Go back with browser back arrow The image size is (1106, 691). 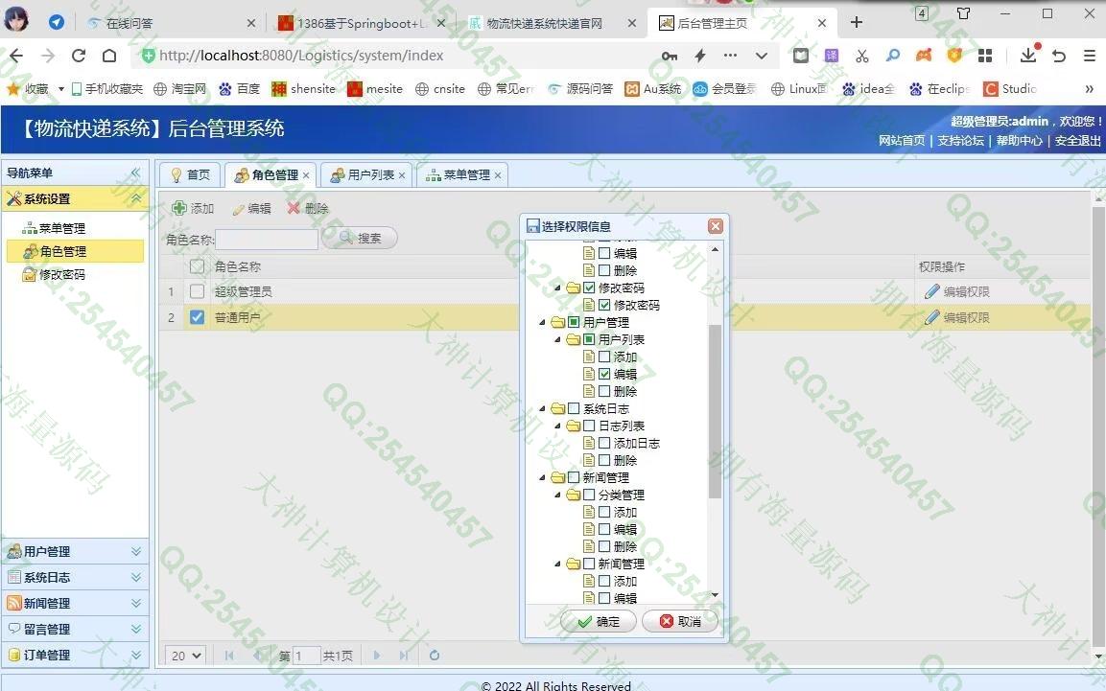[16, 56]
